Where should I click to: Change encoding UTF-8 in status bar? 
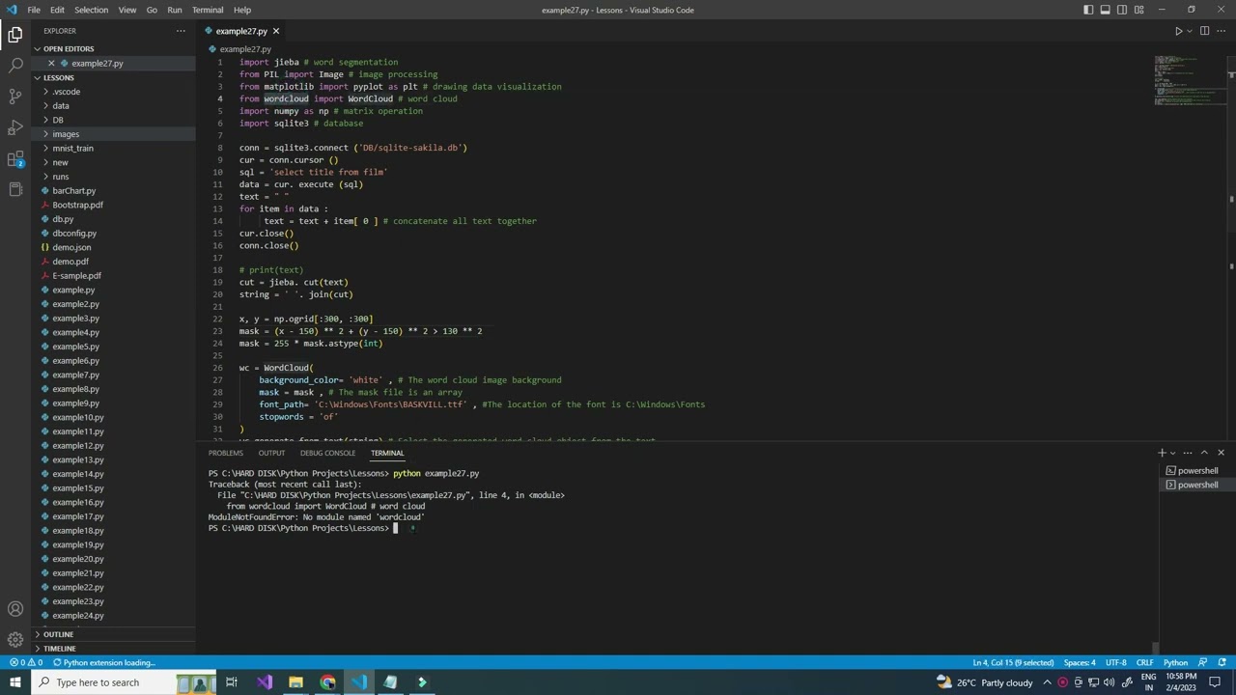click(x=1115, y=663)
